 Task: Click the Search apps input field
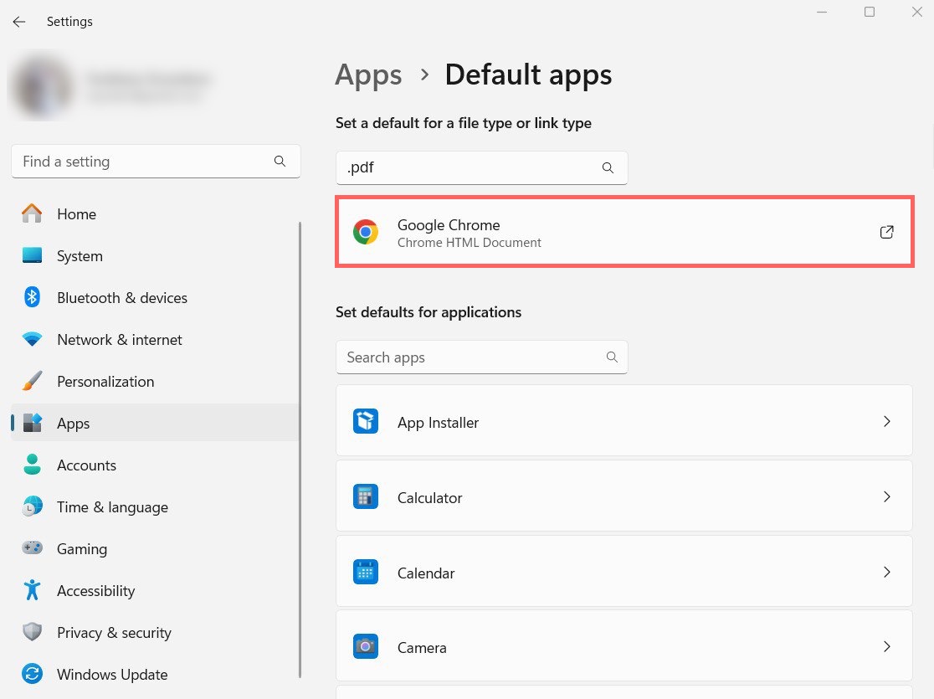[473, 357]
